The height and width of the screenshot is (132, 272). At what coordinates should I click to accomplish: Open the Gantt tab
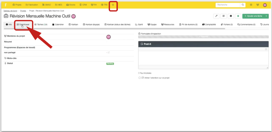click(x=139, y=25)
